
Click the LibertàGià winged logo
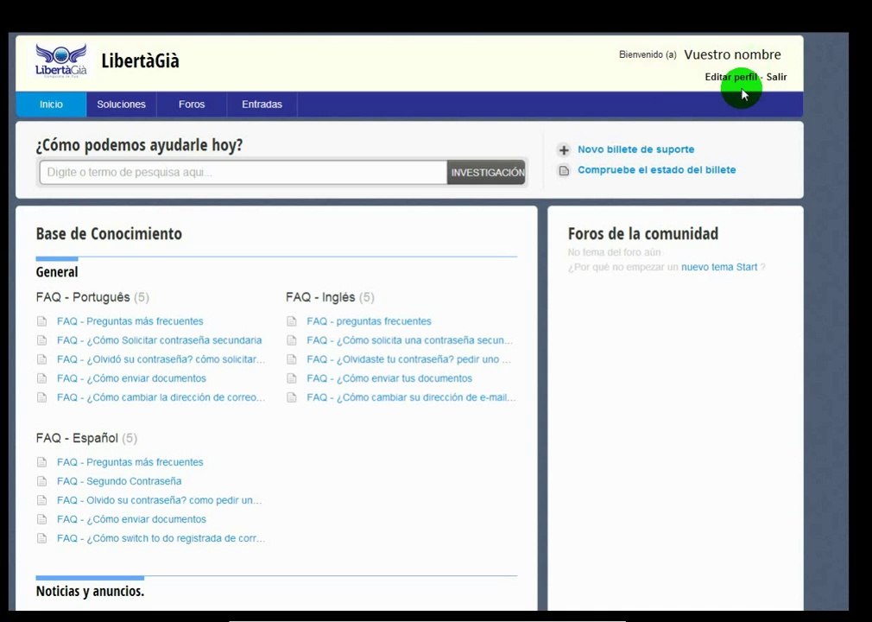61,60
